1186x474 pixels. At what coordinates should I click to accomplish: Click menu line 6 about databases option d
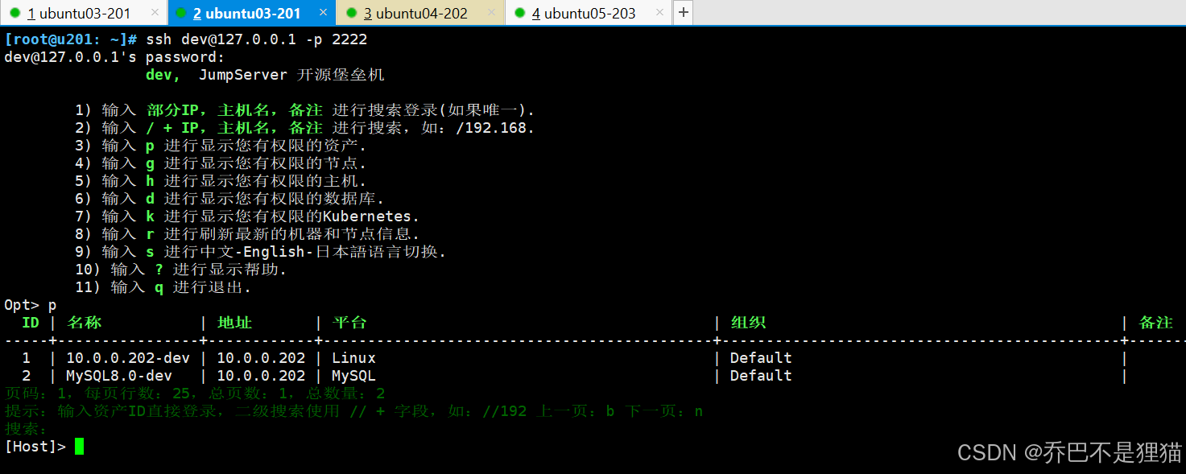(x=229, y=199)
